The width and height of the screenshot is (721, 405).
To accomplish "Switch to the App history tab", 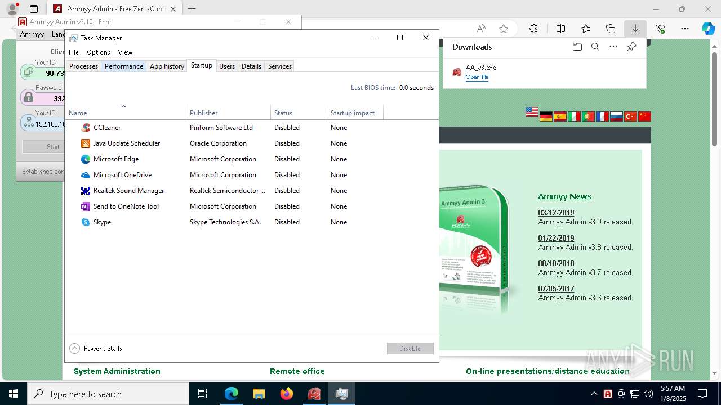I will point(167,66).
